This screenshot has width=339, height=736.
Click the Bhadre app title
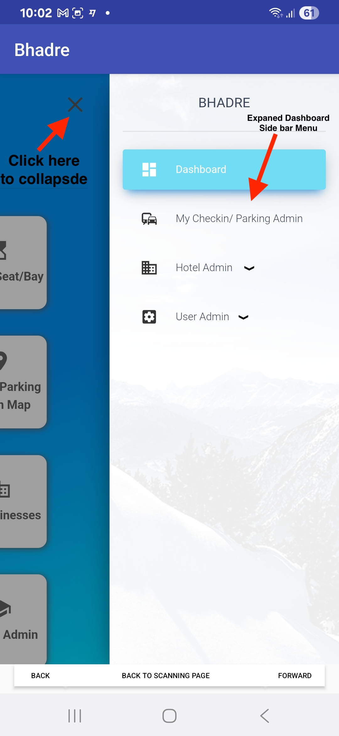click(x=42, y=50)
